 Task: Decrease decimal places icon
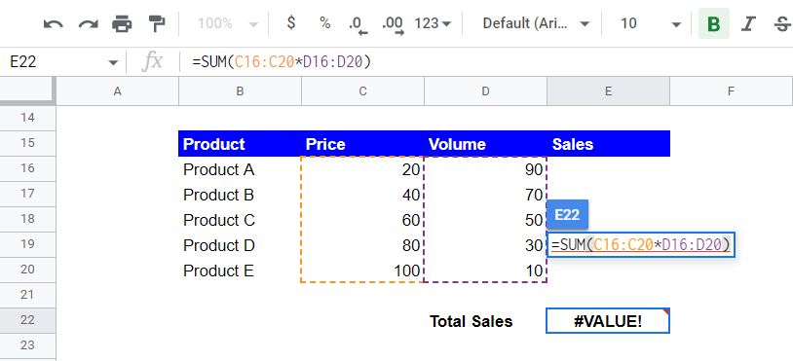coord(358,24)
